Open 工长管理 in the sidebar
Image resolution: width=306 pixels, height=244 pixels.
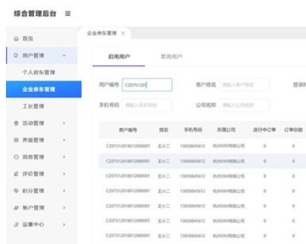pyautogui.click(x=33, y=106)
